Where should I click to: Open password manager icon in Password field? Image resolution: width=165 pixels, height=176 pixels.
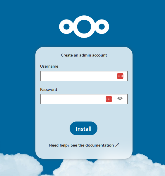(x=109, y=99)
